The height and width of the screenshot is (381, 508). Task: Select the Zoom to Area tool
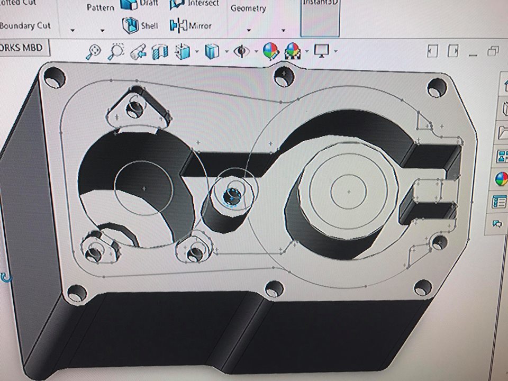[116, 51]
